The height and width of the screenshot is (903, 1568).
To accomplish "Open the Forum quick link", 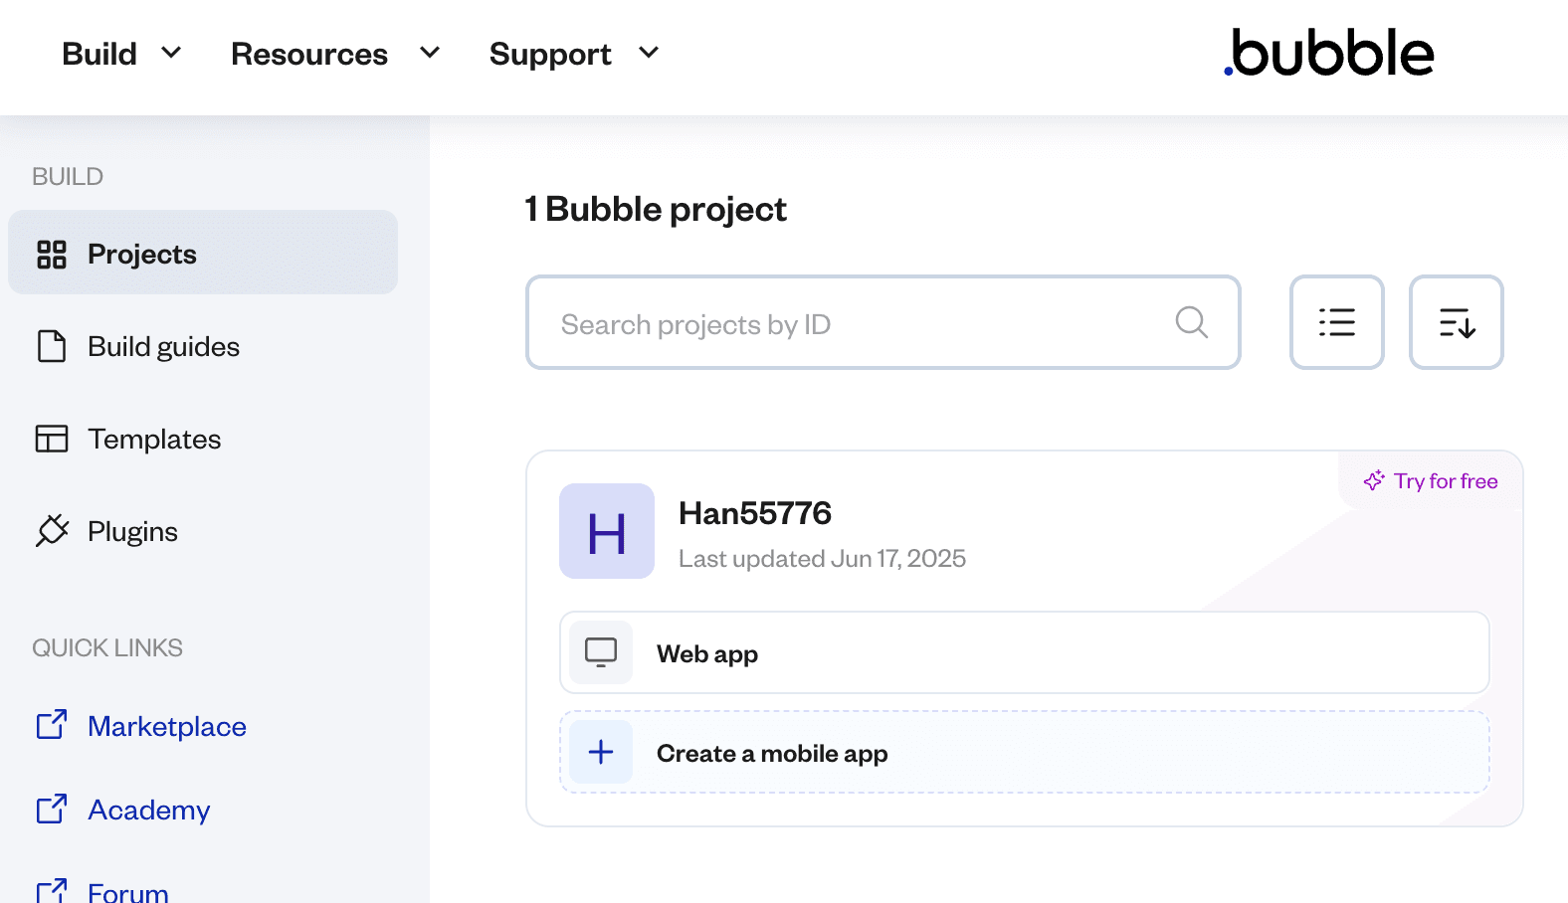I will point(127,890).
